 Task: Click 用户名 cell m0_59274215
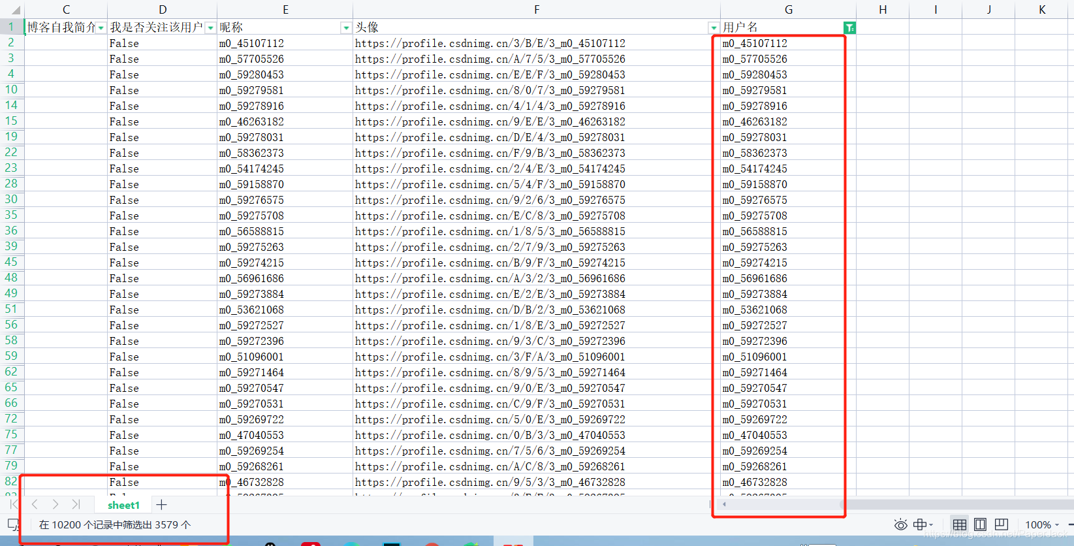coord(788,263)
